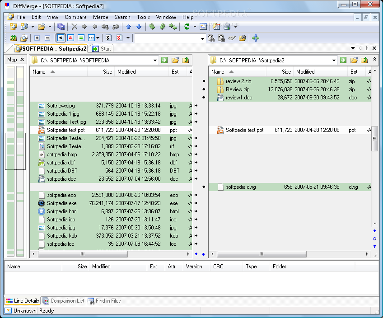
Task: Click the delete X toolbar icon
Action: (74, 27)
